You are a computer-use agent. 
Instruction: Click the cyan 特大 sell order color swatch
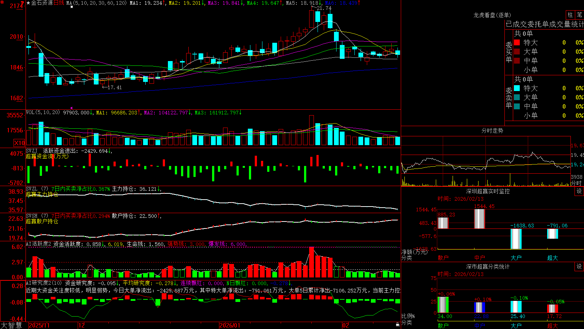(x=517, y=88)
